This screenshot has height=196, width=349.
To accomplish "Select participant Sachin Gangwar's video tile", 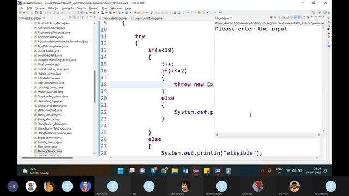I will (185, 186).
